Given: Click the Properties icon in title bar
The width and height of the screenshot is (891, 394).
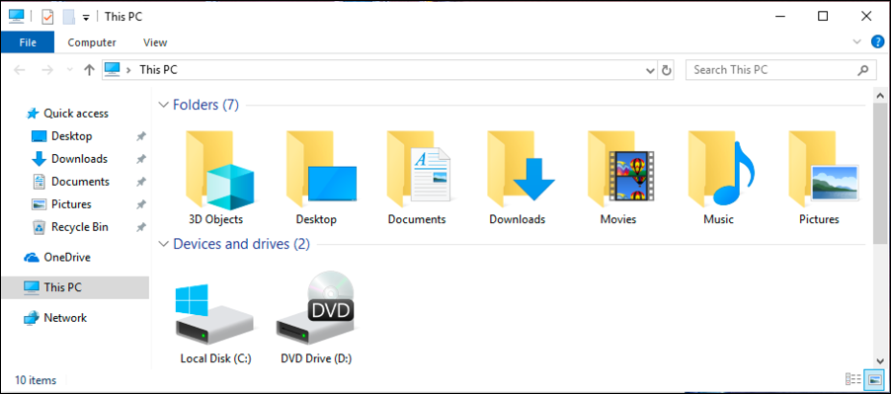Looking at the screenshot, I should (x=47, y=17).
